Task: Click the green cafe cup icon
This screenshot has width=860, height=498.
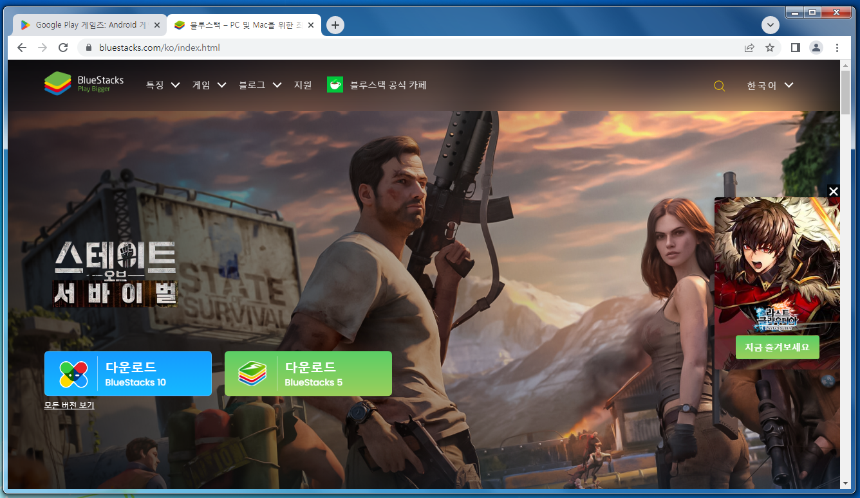Action: point(335,85)
